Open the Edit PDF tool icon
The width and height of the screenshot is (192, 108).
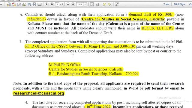[x=19, y=4]
